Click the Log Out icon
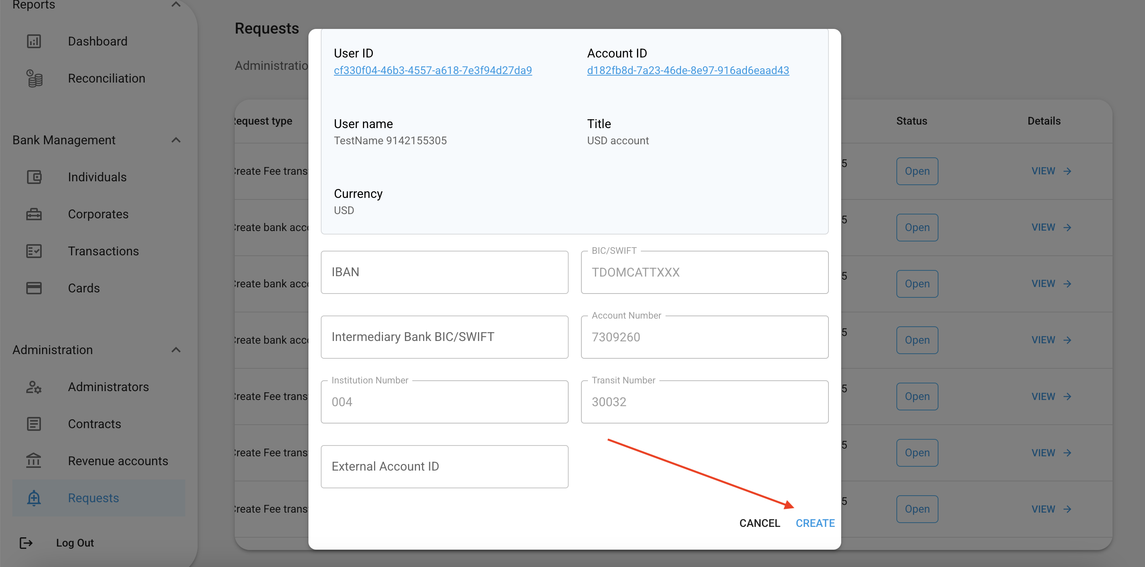The height and width of the screenshot is (567, 1145). [x=26, y=543]
